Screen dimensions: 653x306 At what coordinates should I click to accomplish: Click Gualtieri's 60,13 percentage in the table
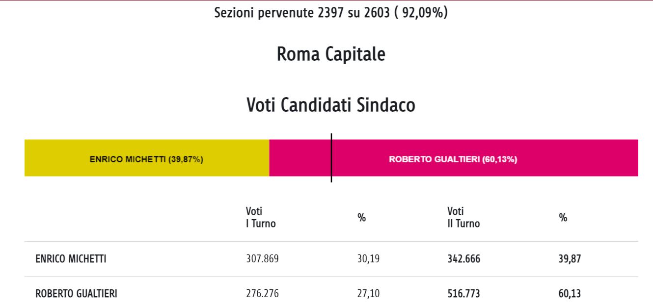tap(570, 294)
